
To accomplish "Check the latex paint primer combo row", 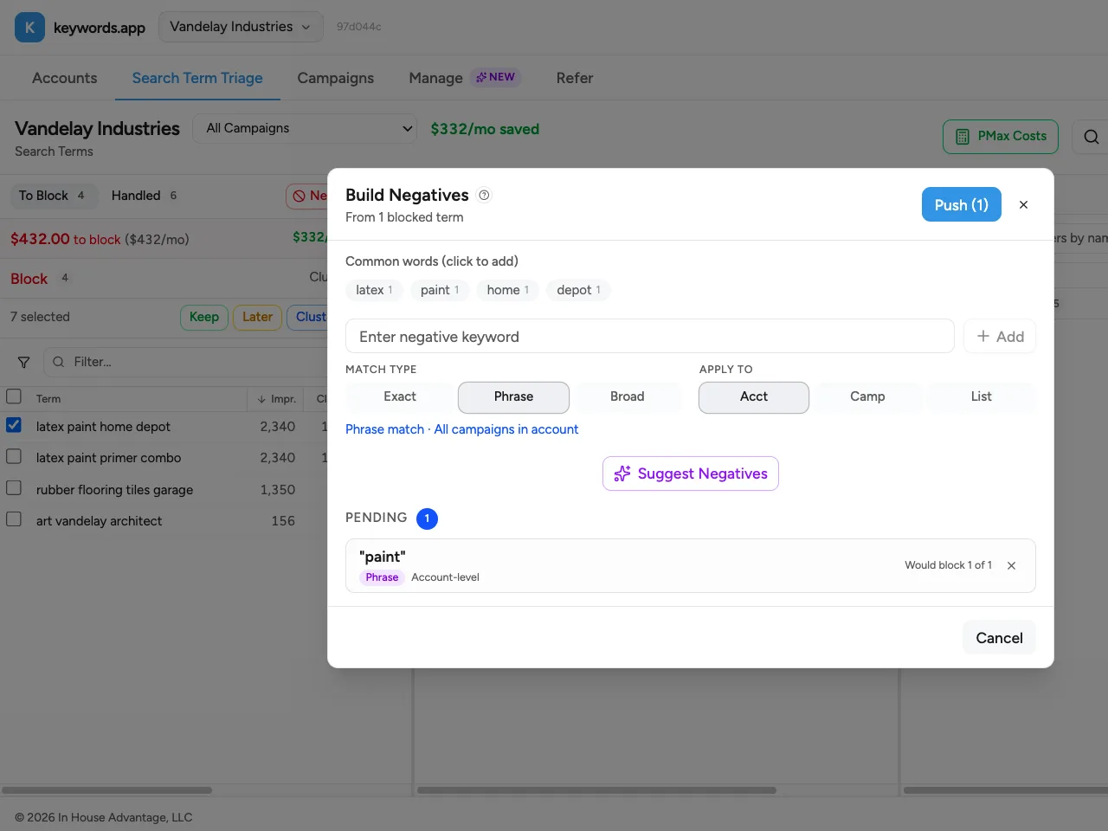I will tap(14, 456).
